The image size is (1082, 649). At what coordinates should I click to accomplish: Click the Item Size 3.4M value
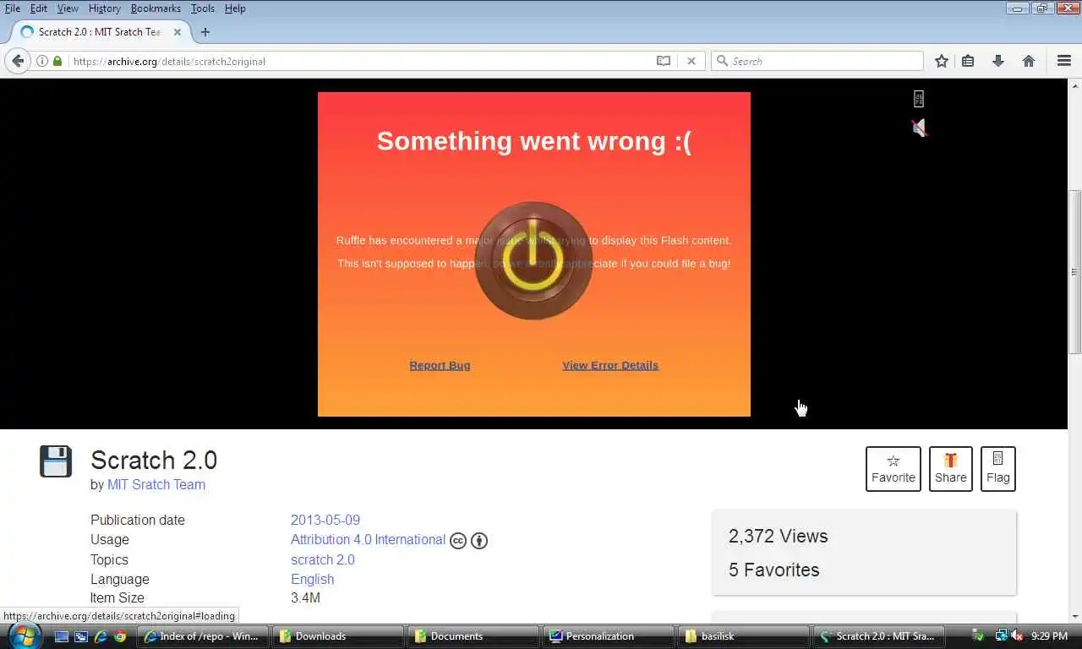(305, 597)
